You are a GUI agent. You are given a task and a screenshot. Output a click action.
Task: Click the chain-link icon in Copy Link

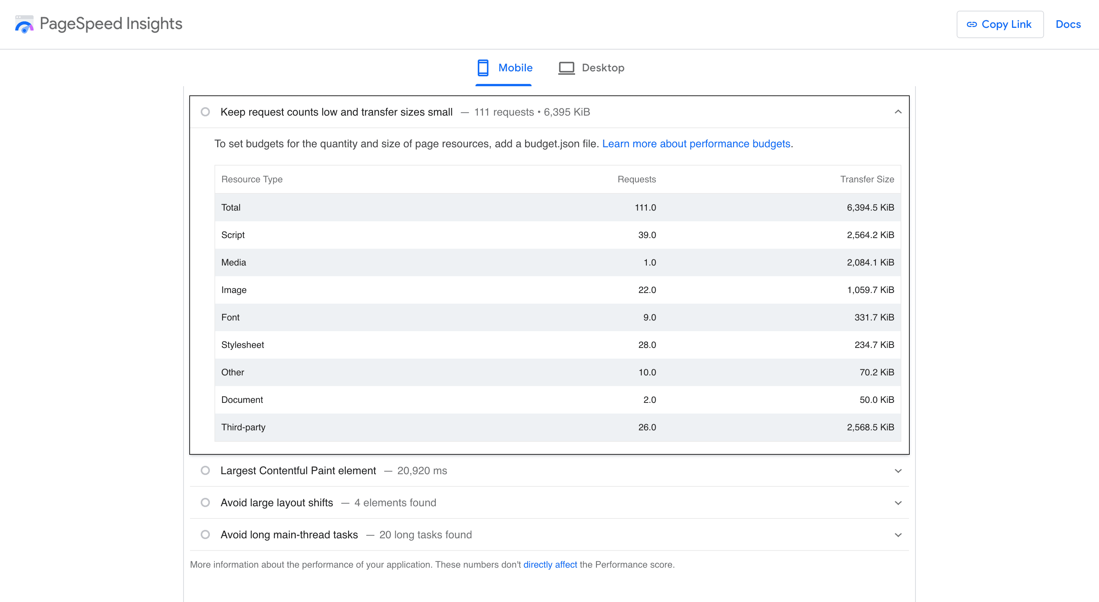tap(972, 24)
